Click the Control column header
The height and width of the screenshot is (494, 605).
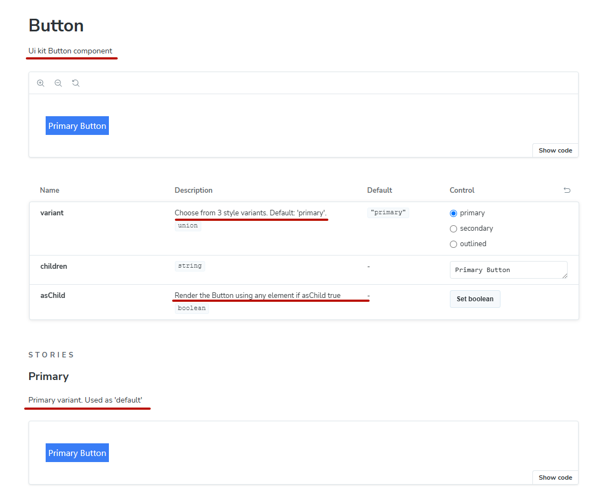461,190
